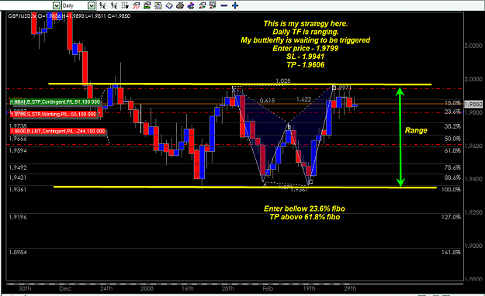485x296 pixels.
Task: Click the '2008' date axis label
Action: [x=147, y=288]
